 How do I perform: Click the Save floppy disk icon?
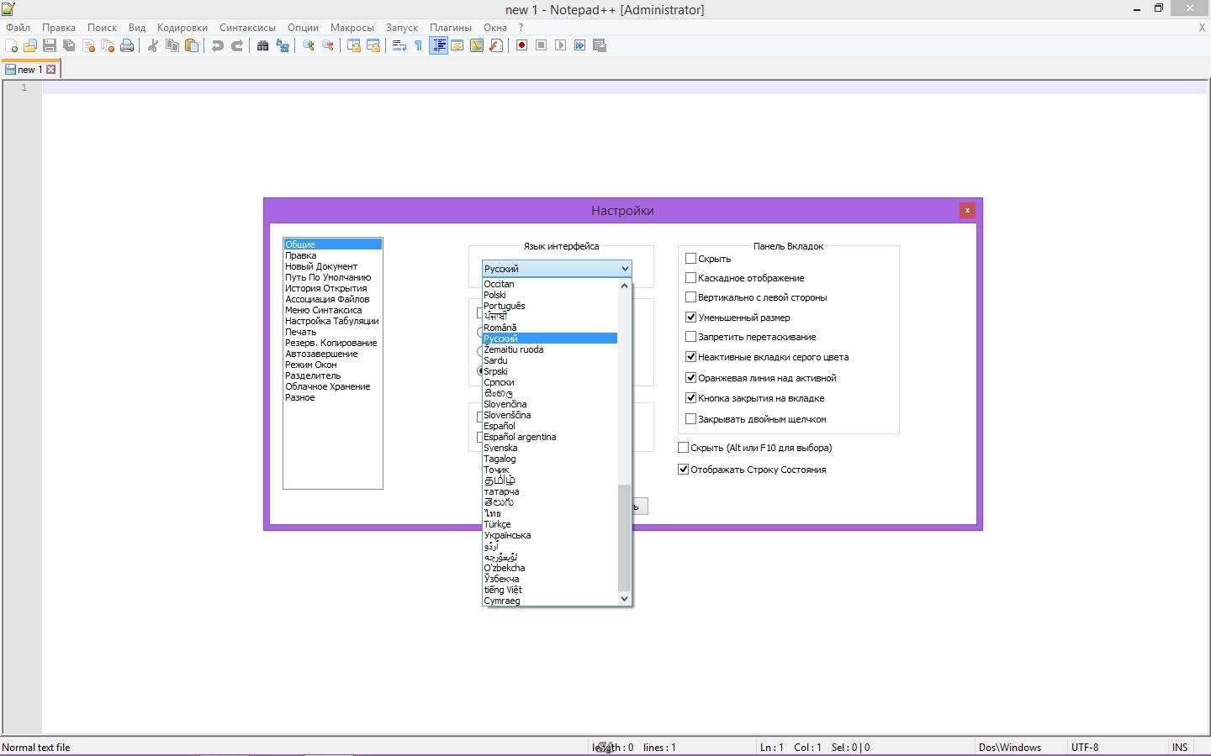click(50, 45)
